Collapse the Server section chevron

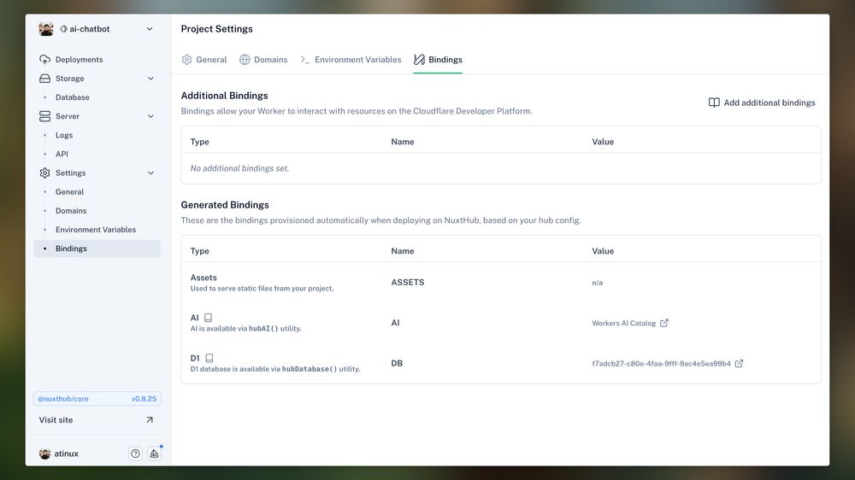150,116
